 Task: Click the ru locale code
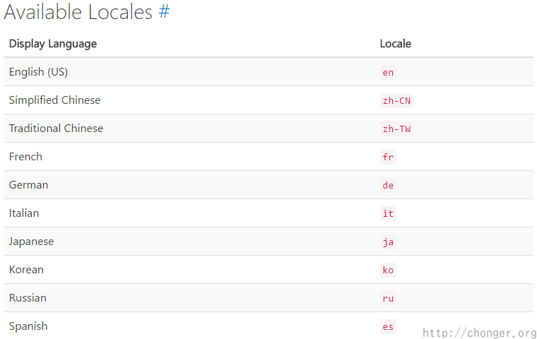tap(388, 298)
